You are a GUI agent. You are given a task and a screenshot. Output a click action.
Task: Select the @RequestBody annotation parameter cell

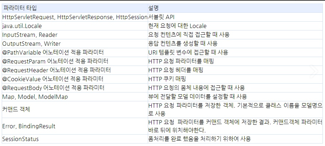click(x=75, y=88)
